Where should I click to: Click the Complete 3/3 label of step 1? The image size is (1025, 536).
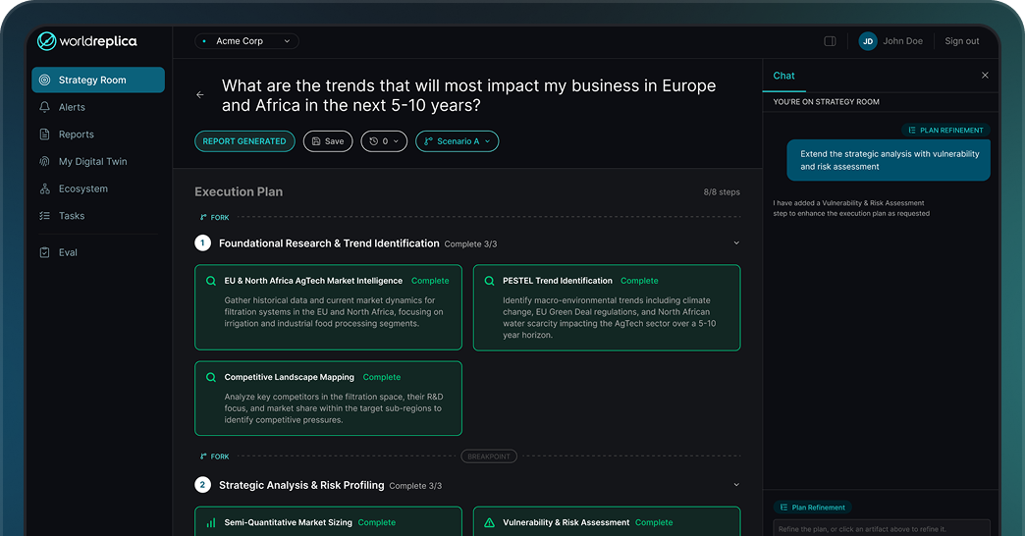pyautogui.click(x=470, y=243)
